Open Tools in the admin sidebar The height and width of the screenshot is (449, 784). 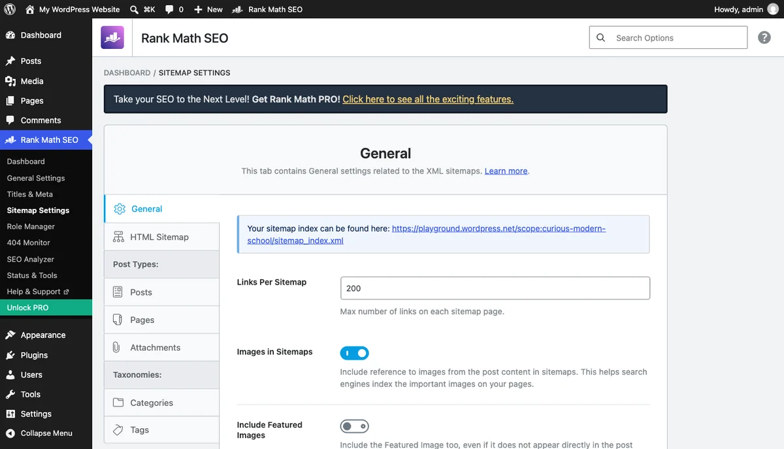tap(46, 394)
